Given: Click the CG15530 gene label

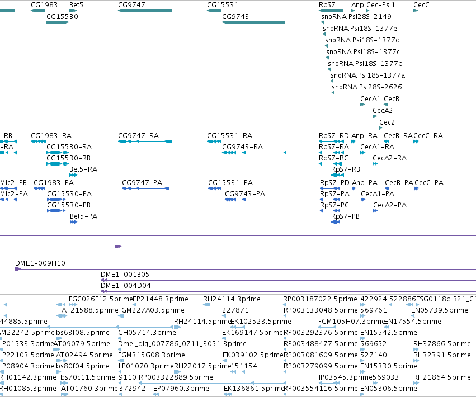Looking at the screenshot, I should [62, 17].
